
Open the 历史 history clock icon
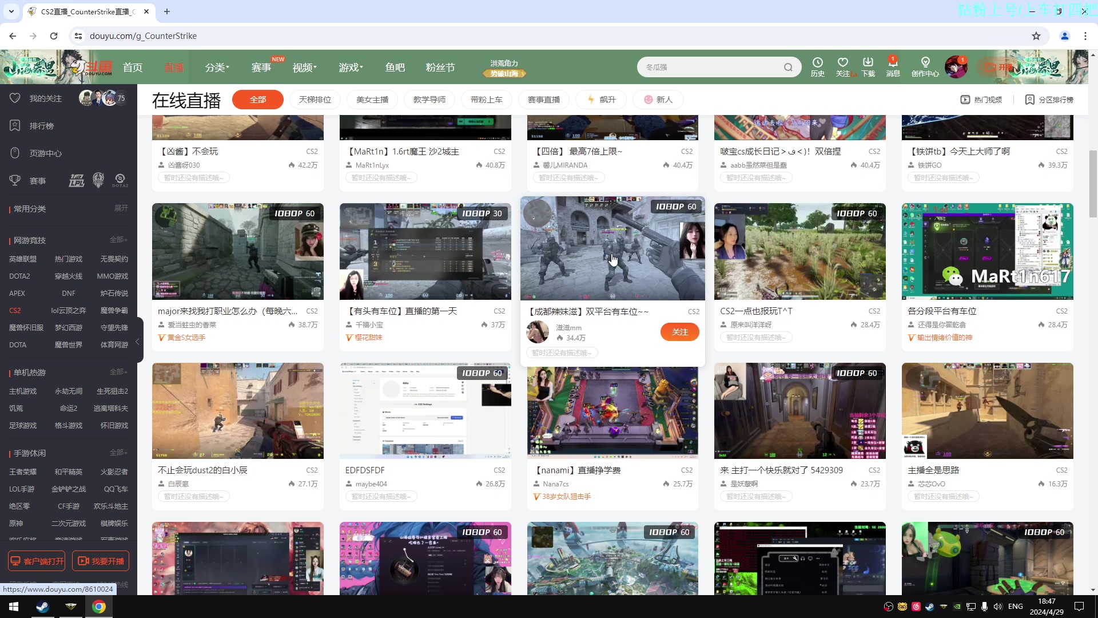(x=818, y=62)
